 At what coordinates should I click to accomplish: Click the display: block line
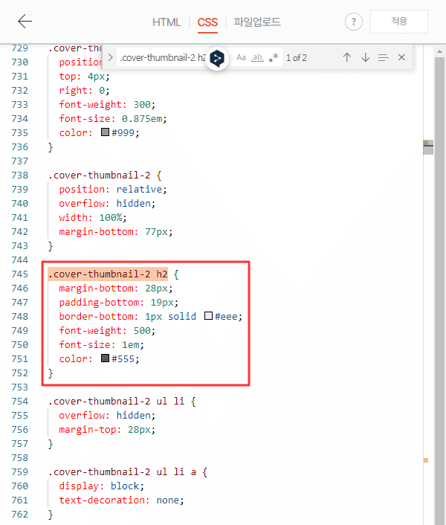pyautogui.click(x=101, y=486)
